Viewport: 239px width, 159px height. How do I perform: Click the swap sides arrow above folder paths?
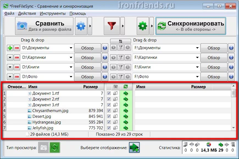[120, 41]
